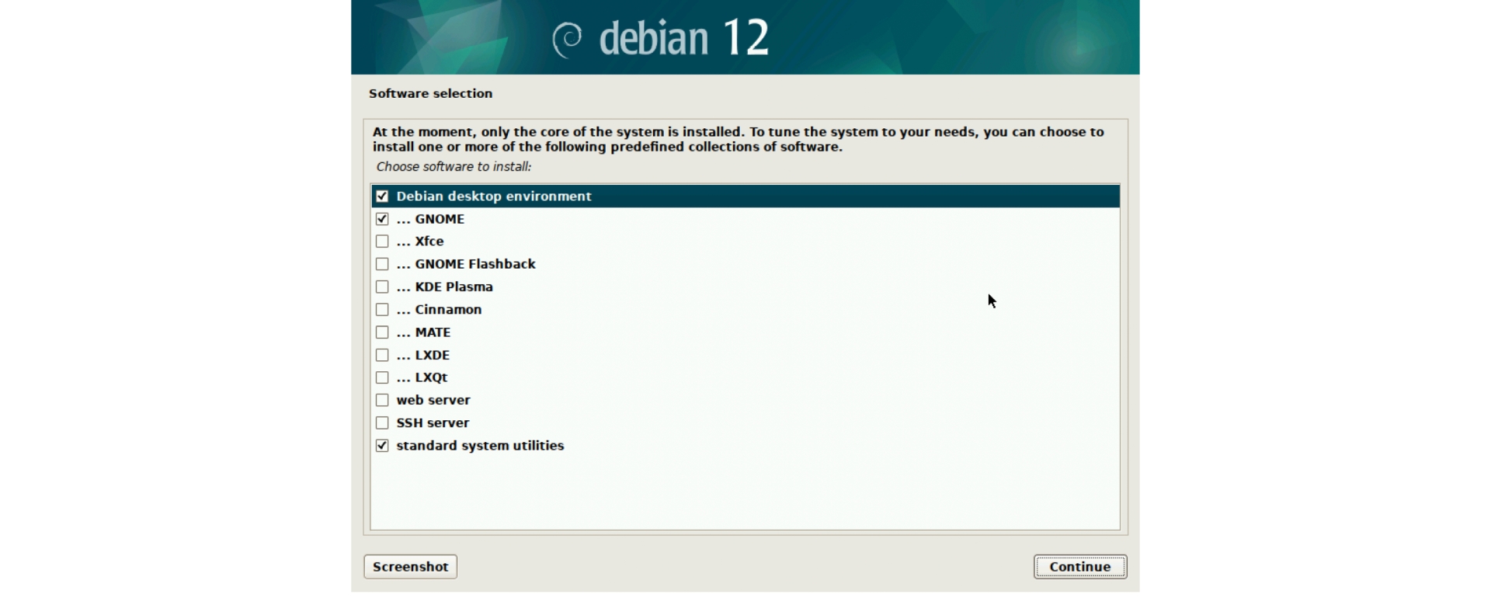
Task: Enable the web server checkbox
Action: coord(382,400)
